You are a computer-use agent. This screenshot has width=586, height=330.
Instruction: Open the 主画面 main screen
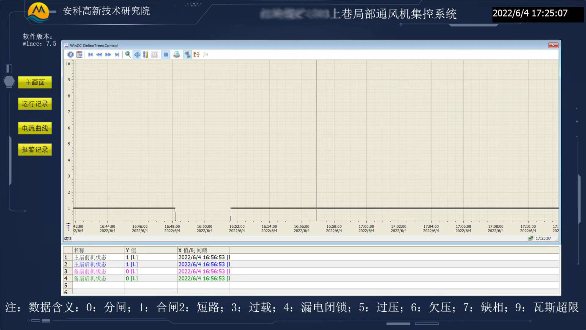pyautogui.click(x=35, y=82)
